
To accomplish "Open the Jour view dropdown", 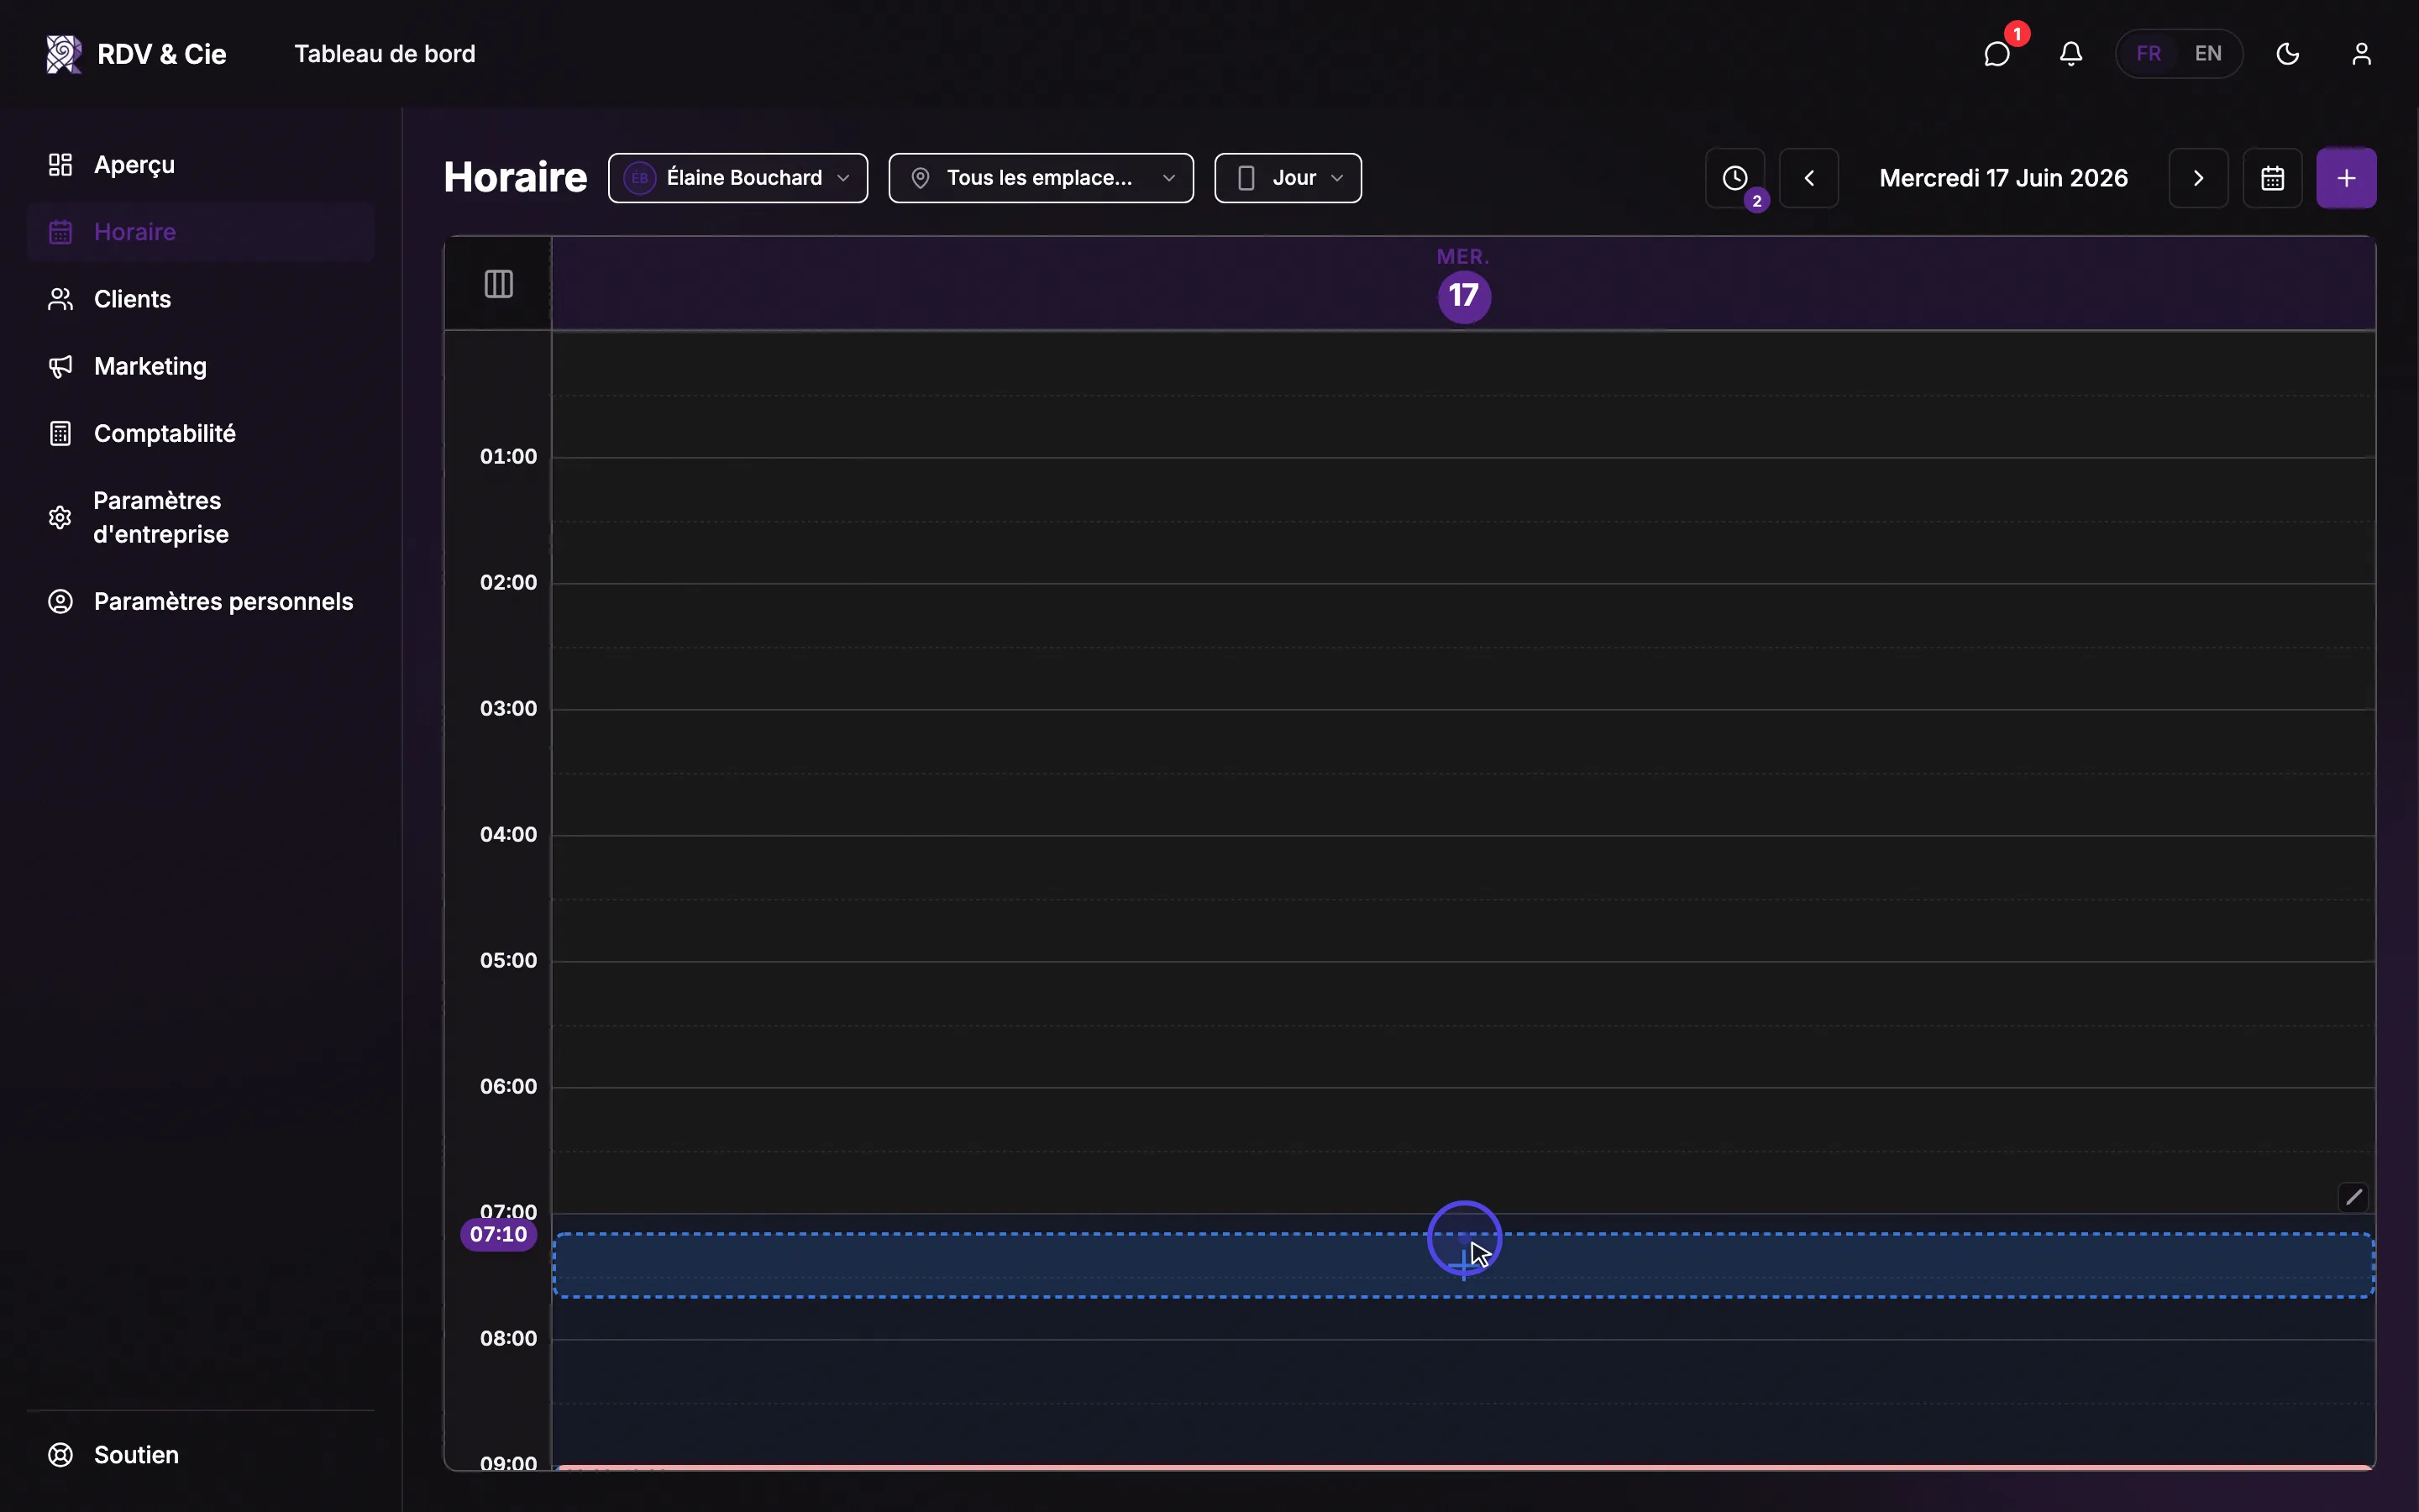I will pos(1288,178).
